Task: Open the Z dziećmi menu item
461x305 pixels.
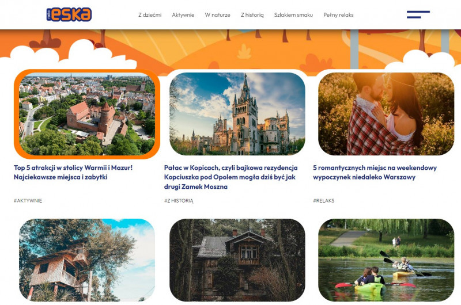Action: coord(150,15)
